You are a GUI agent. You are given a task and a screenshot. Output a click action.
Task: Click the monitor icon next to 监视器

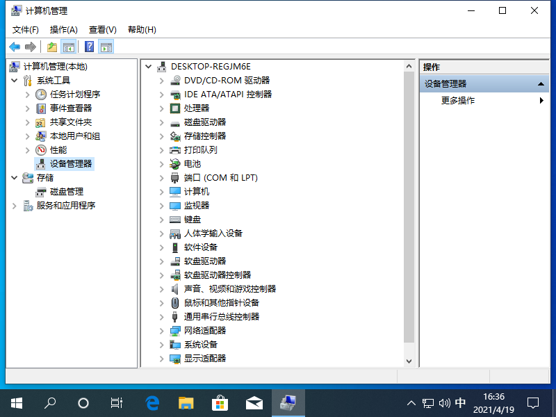[x=175, y=206]
